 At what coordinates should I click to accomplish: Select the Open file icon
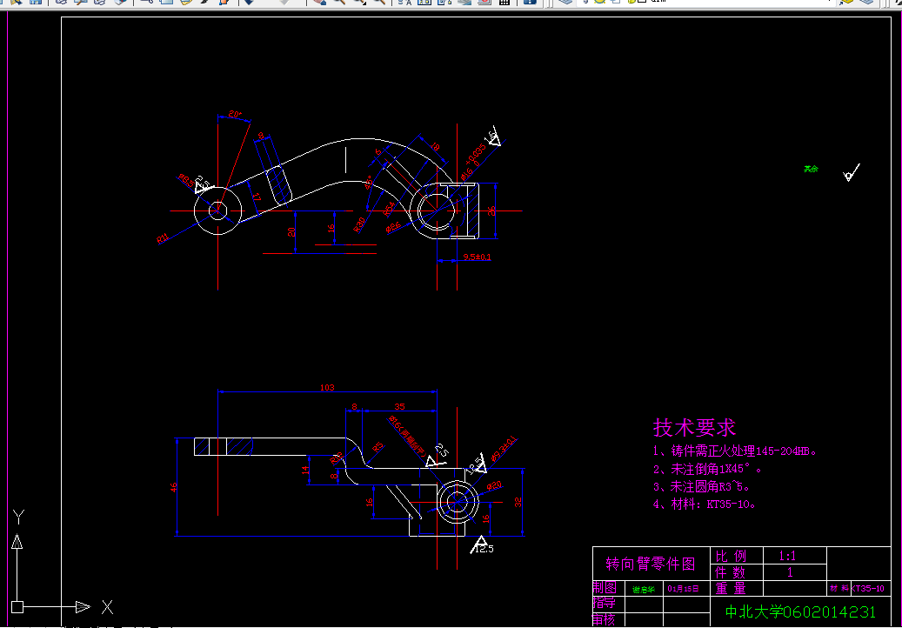[15, 3]
